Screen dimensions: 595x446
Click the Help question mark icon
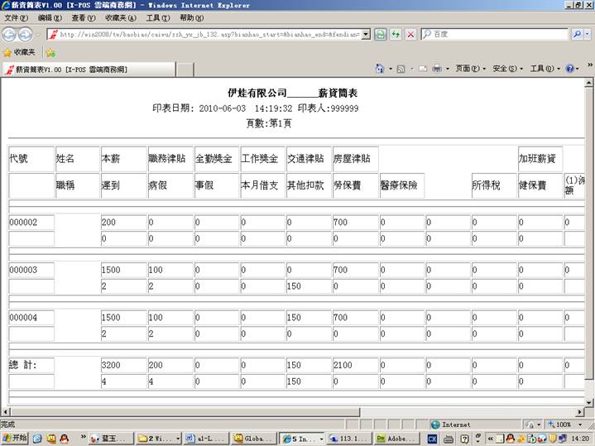571,69
